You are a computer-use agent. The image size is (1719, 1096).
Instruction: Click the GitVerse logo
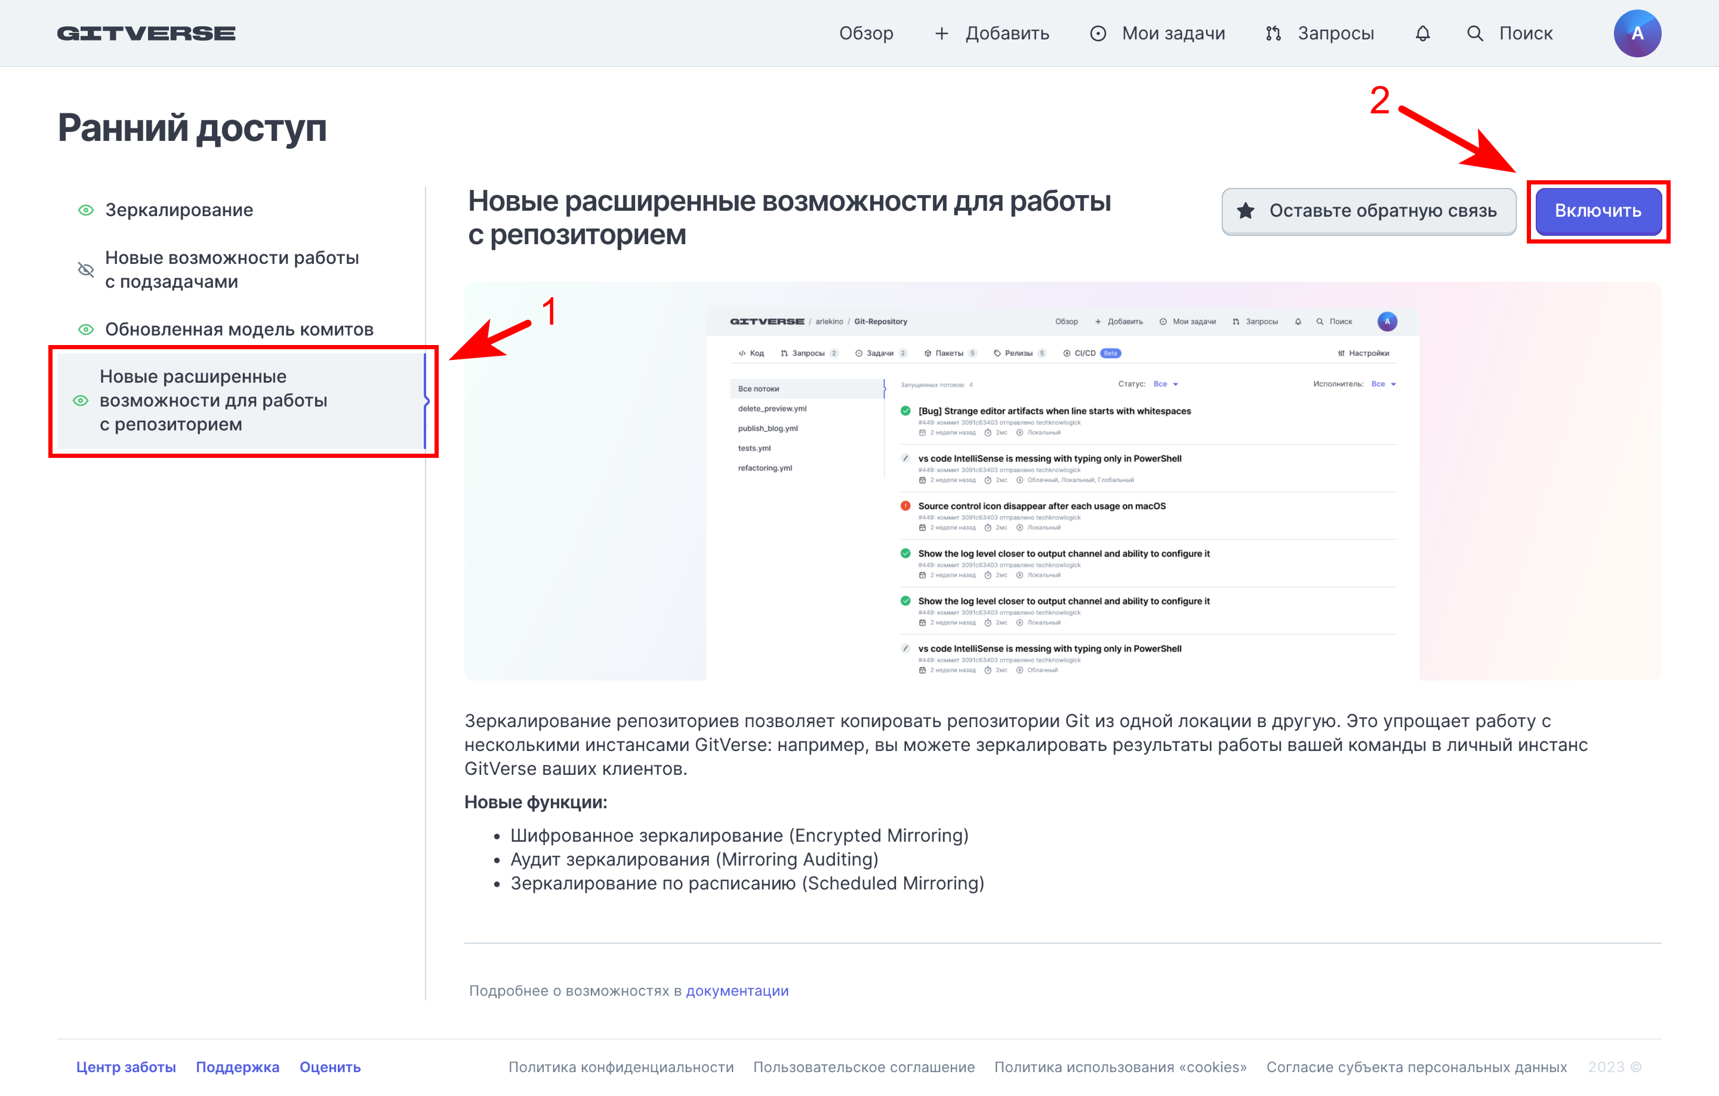point(146,33)
